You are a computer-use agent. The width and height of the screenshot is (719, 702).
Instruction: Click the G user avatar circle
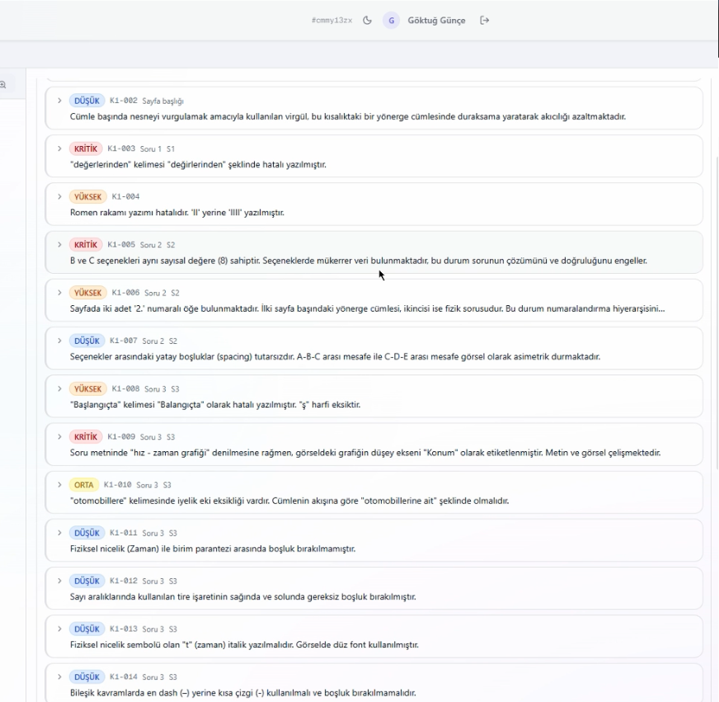click(x=391, y=20)
